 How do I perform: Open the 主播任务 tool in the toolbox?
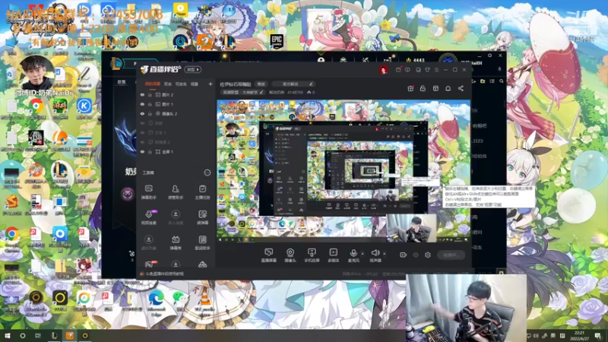202,192
